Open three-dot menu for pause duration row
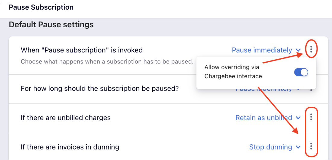This screenshot has height=160, width=332. point(311,90)
